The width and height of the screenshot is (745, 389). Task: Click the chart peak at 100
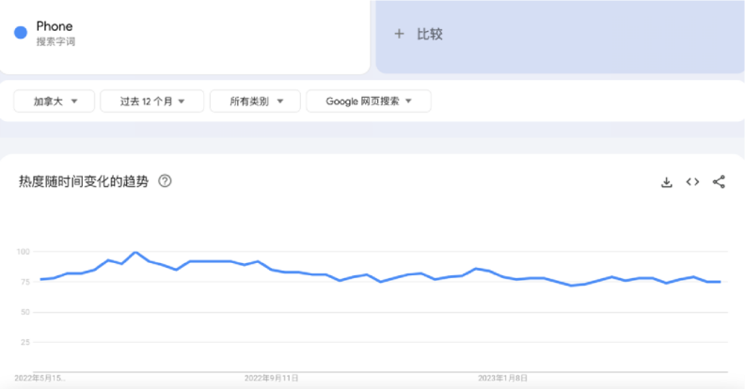(x=135, y=252)
